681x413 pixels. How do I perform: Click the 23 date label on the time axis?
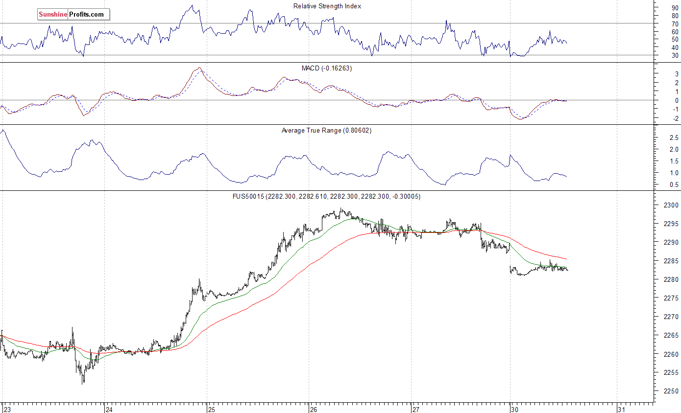coord(6,409)
